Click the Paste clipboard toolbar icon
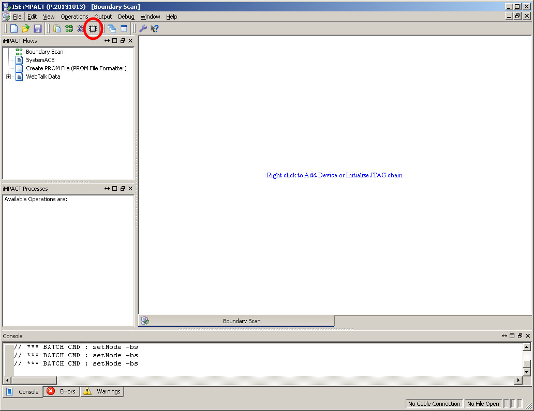Image resolution: width=534 pixels, height=411 pixels. (57, 28)
